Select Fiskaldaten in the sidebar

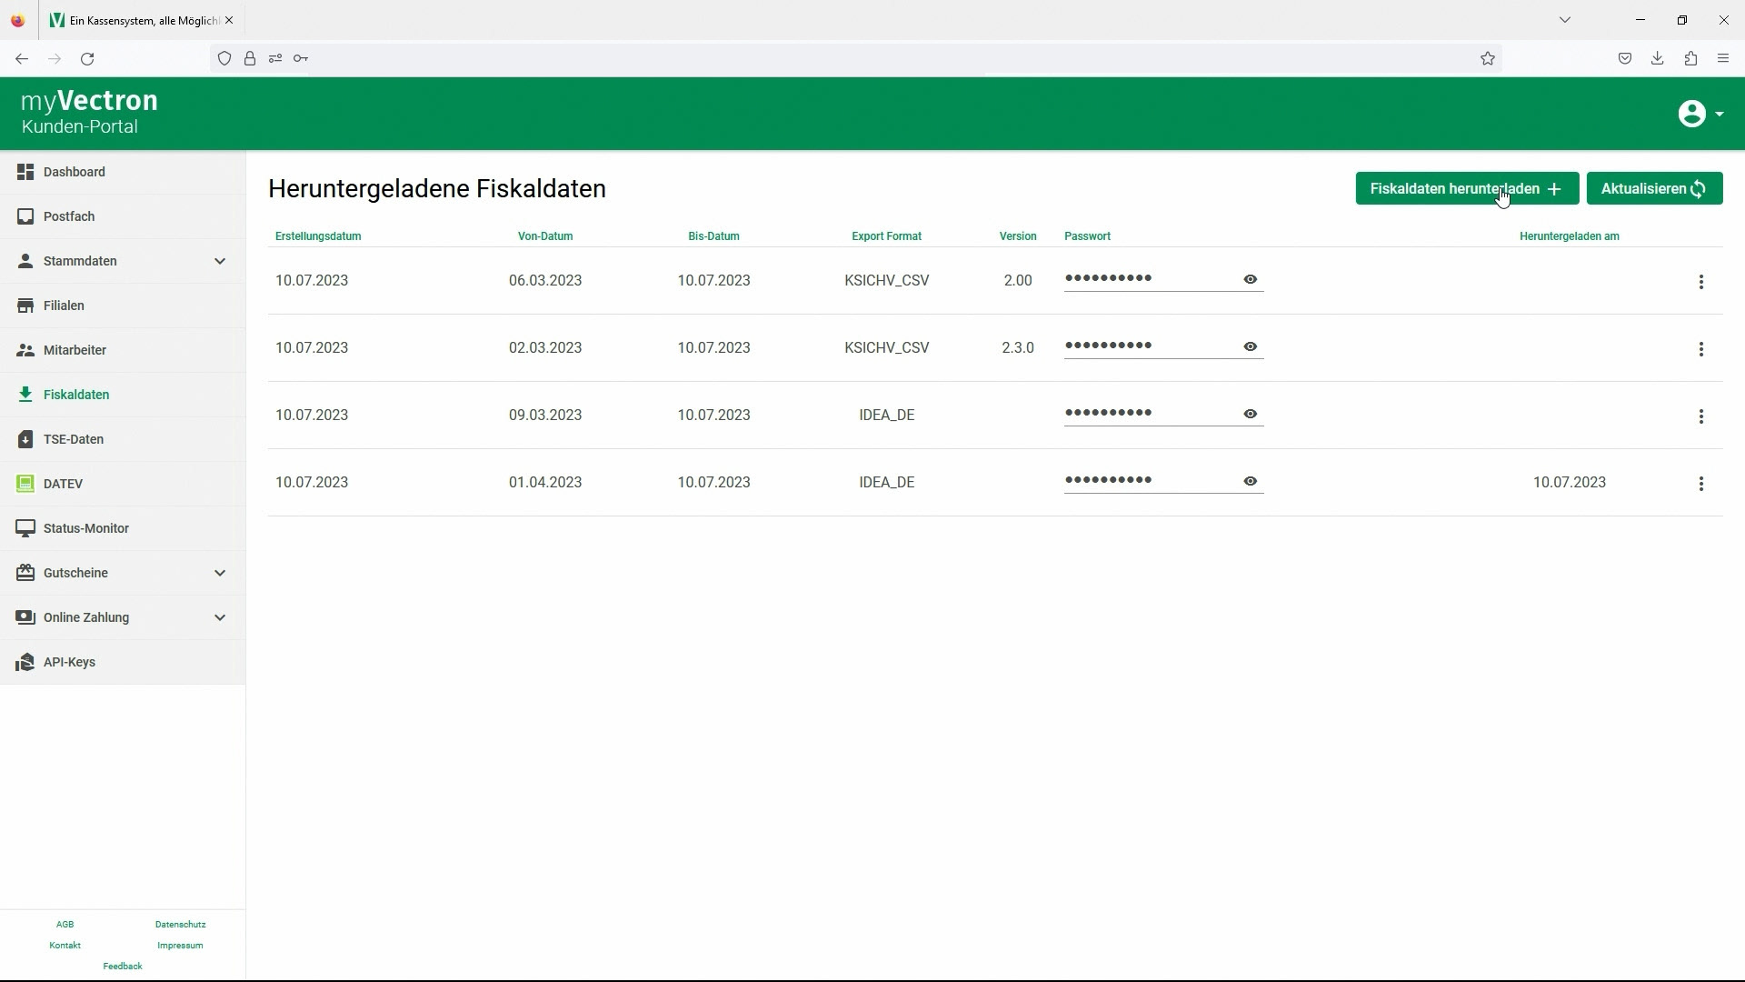pyautogui.click(x=76, y=395)
